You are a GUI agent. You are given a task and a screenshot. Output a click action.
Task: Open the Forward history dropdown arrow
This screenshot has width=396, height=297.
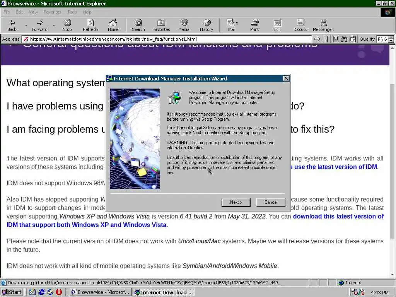[54, 25]
